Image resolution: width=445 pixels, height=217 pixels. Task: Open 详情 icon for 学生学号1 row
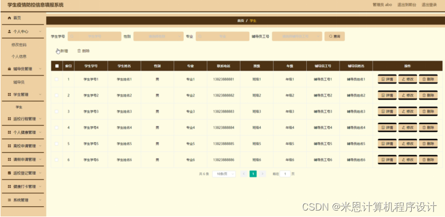(x=383, y=79)
